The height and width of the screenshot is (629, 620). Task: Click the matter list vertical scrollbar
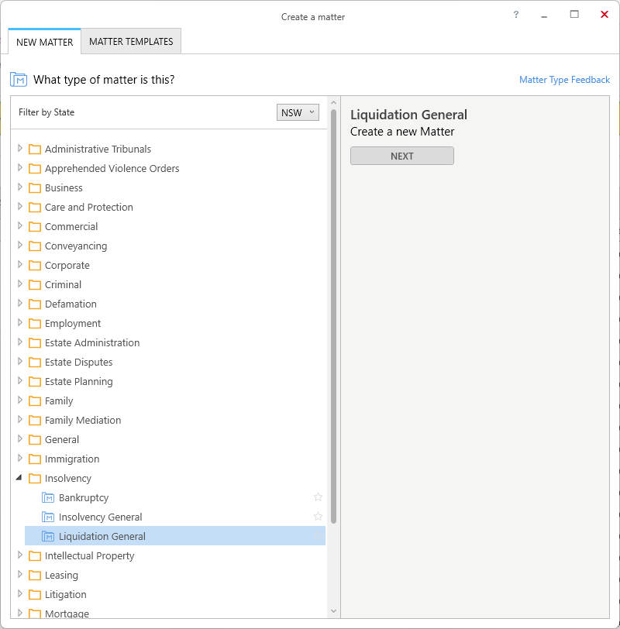coord(333,310)
